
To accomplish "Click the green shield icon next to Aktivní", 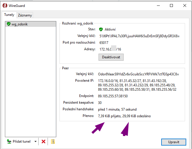I will click(101, 29).
